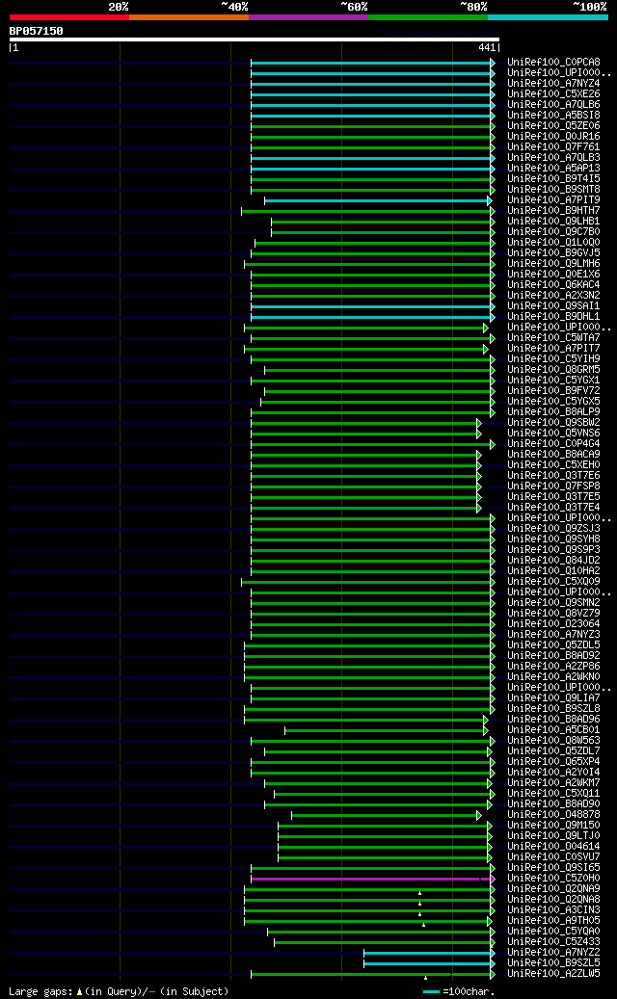The image size is (617, 999).
Task: Select label UniRef100_B9GVJ5
Action: click(553, 253)
